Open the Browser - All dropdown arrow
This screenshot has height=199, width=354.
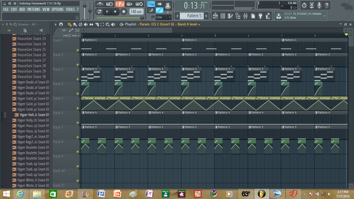37,24
